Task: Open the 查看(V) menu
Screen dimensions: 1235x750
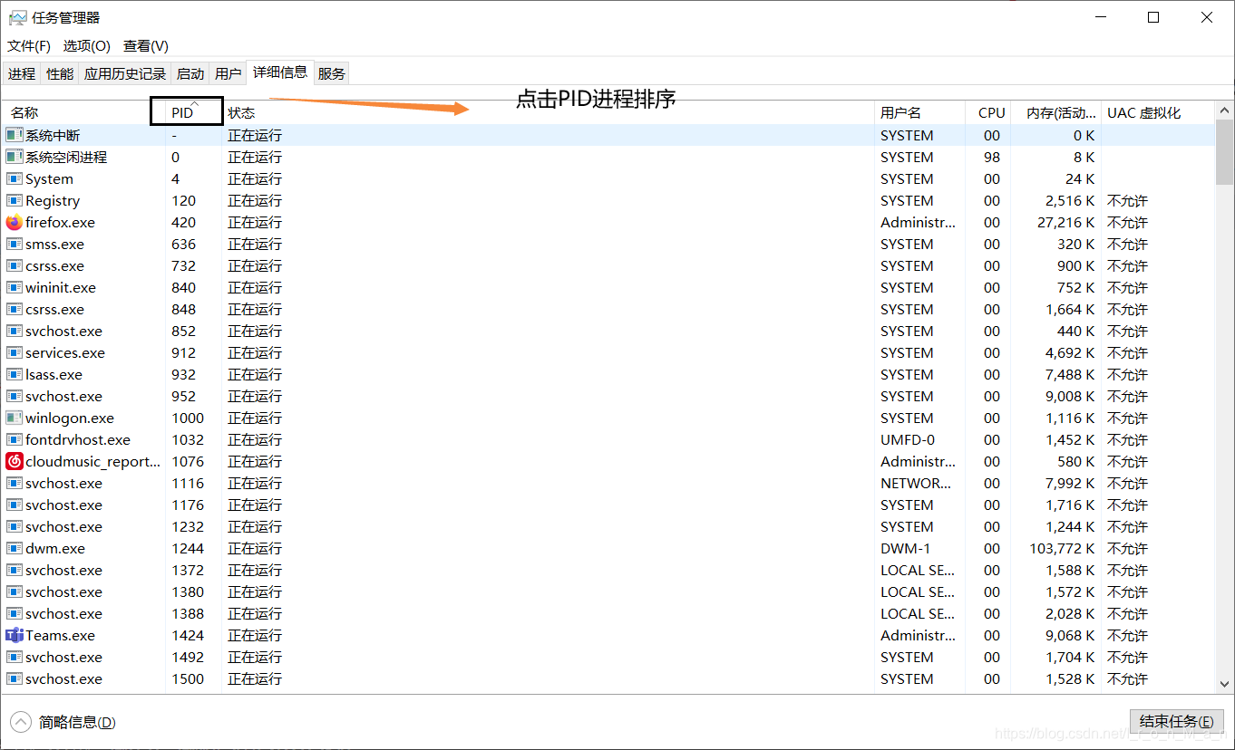Action: [146, 46]
